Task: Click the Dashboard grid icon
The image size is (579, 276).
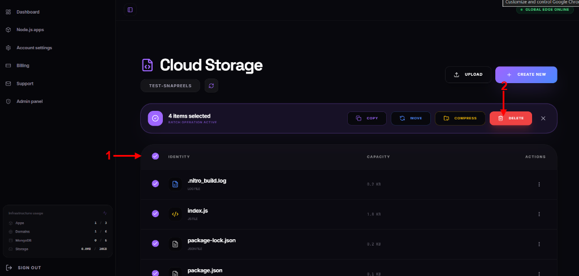Action: tap(8, 12)
